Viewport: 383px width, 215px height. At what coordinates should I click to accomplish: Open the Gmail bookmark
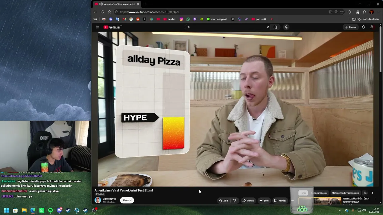pos(124,19)
